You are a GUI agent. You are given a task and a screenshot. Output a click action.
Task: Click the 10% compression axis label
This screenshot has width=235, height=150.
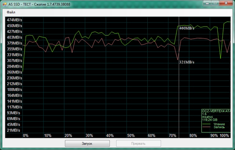point(48,136)
